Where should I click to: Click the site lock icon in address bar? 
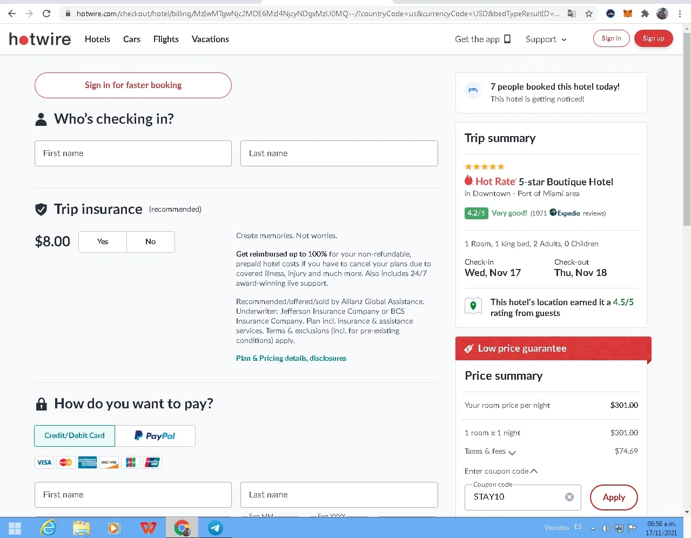click(x=68, y=14)
